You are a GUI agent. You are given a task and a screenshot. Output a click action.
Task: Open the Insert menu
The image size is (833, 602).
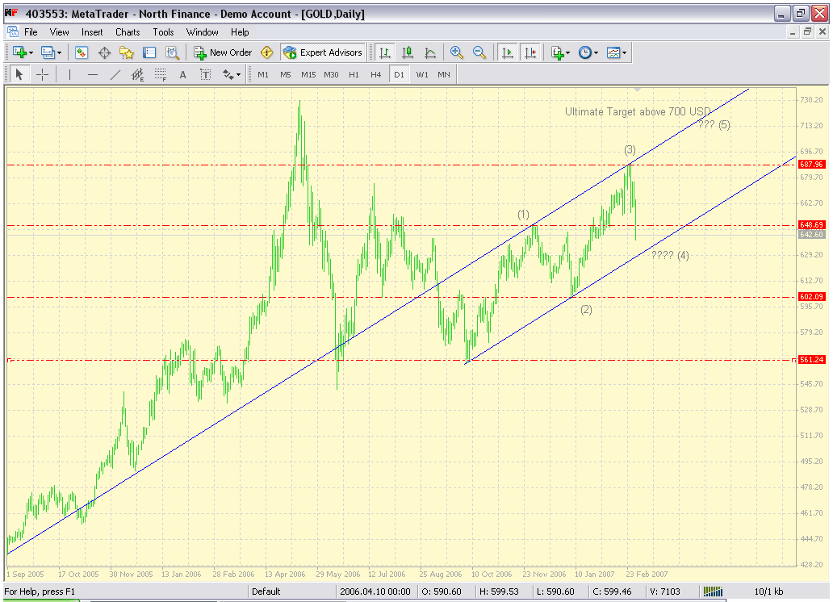[x=92, y=32]
